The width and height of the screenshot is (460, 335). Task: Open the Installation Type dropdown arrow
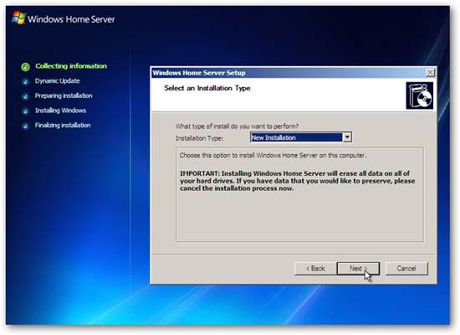[x=347, y=137]
